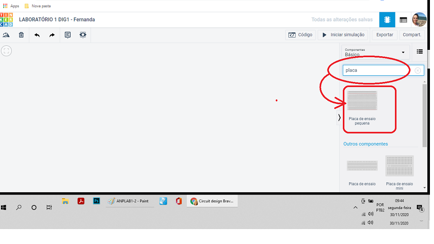Viewport: 434px width, 244px height.
Task: Select Placa de ensaio pequena thumbnail
Action: (x=362, y=101)
